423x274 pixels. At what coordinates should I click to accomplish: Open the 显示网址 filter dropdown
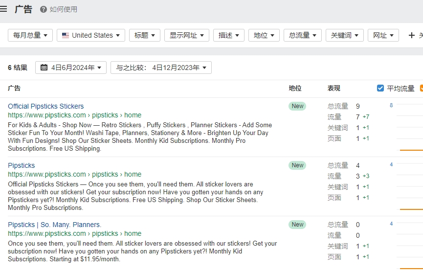pos(187,35)
